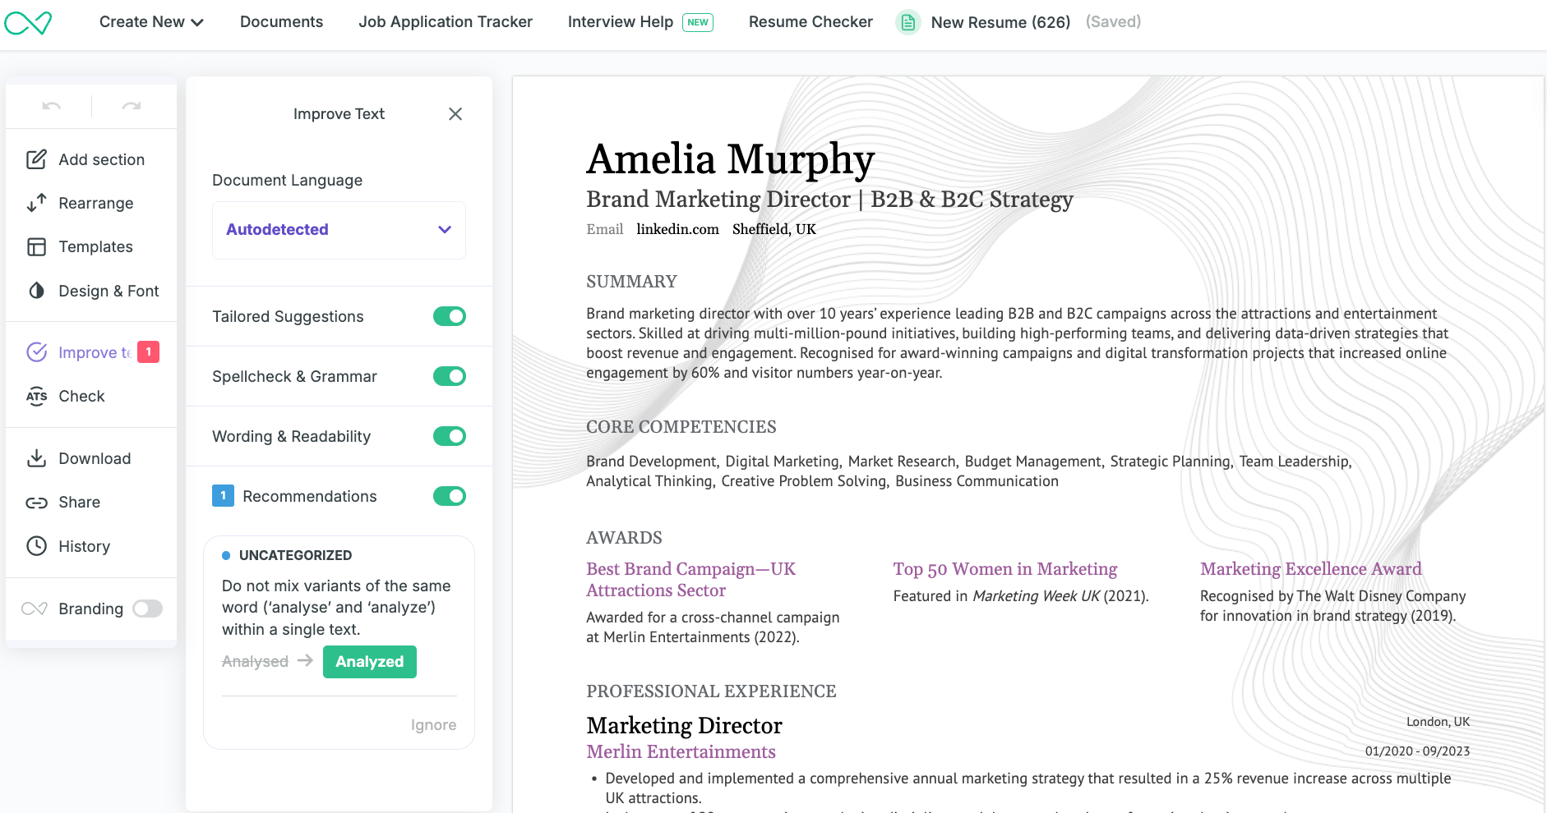Toggle off Wording & Readability
Screen dimensions: 1547x813
click(449, 436)
